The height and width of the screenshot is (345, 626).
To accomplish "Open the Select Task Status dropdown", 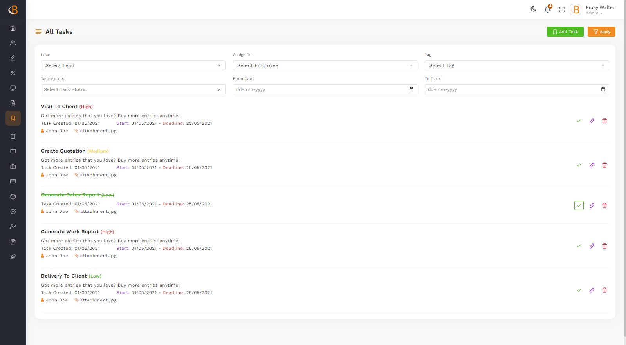I will pyautogui.click(x=133, y=89).
